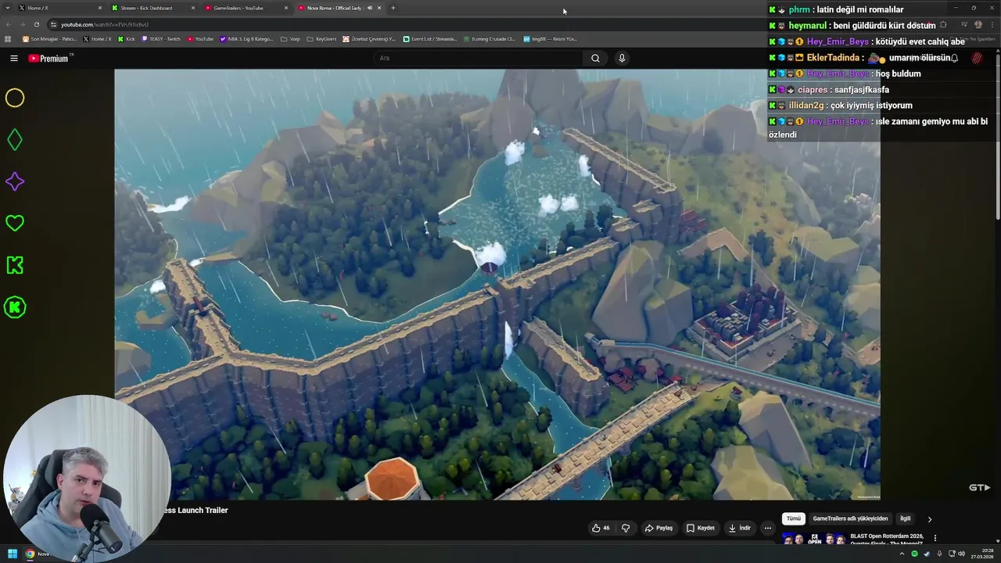Show hidden system tray icons
Image resolution: width=1001 pixels, height=563 pixels.
coord(902,554)
